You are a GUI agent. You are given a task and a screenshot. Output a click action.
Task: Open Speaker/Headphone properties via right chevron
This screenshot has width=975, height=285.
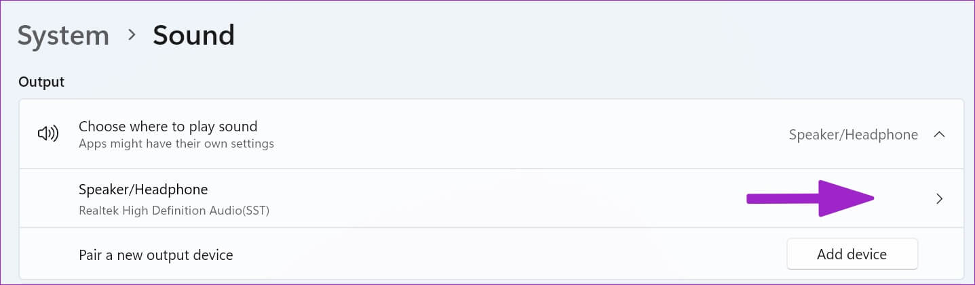point(940,199)
